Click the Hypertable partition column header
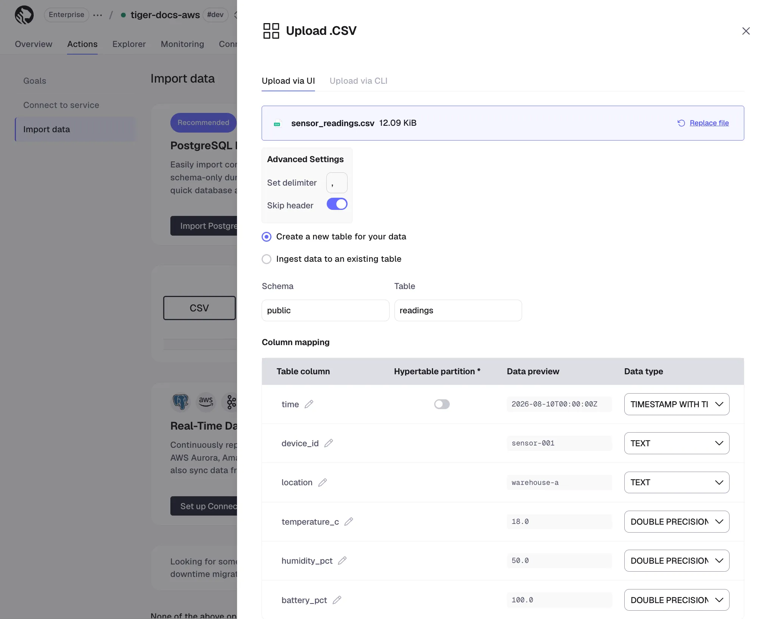764x619 pixels. (437, 372)
